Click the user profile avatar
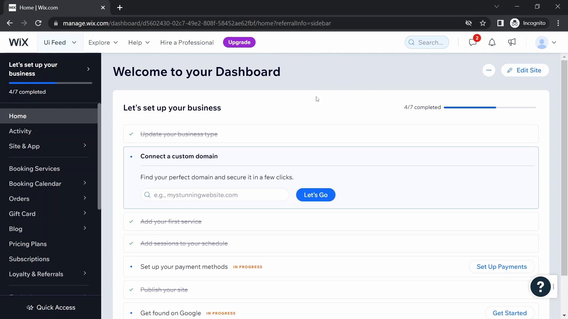 click(x=542, y=42)
